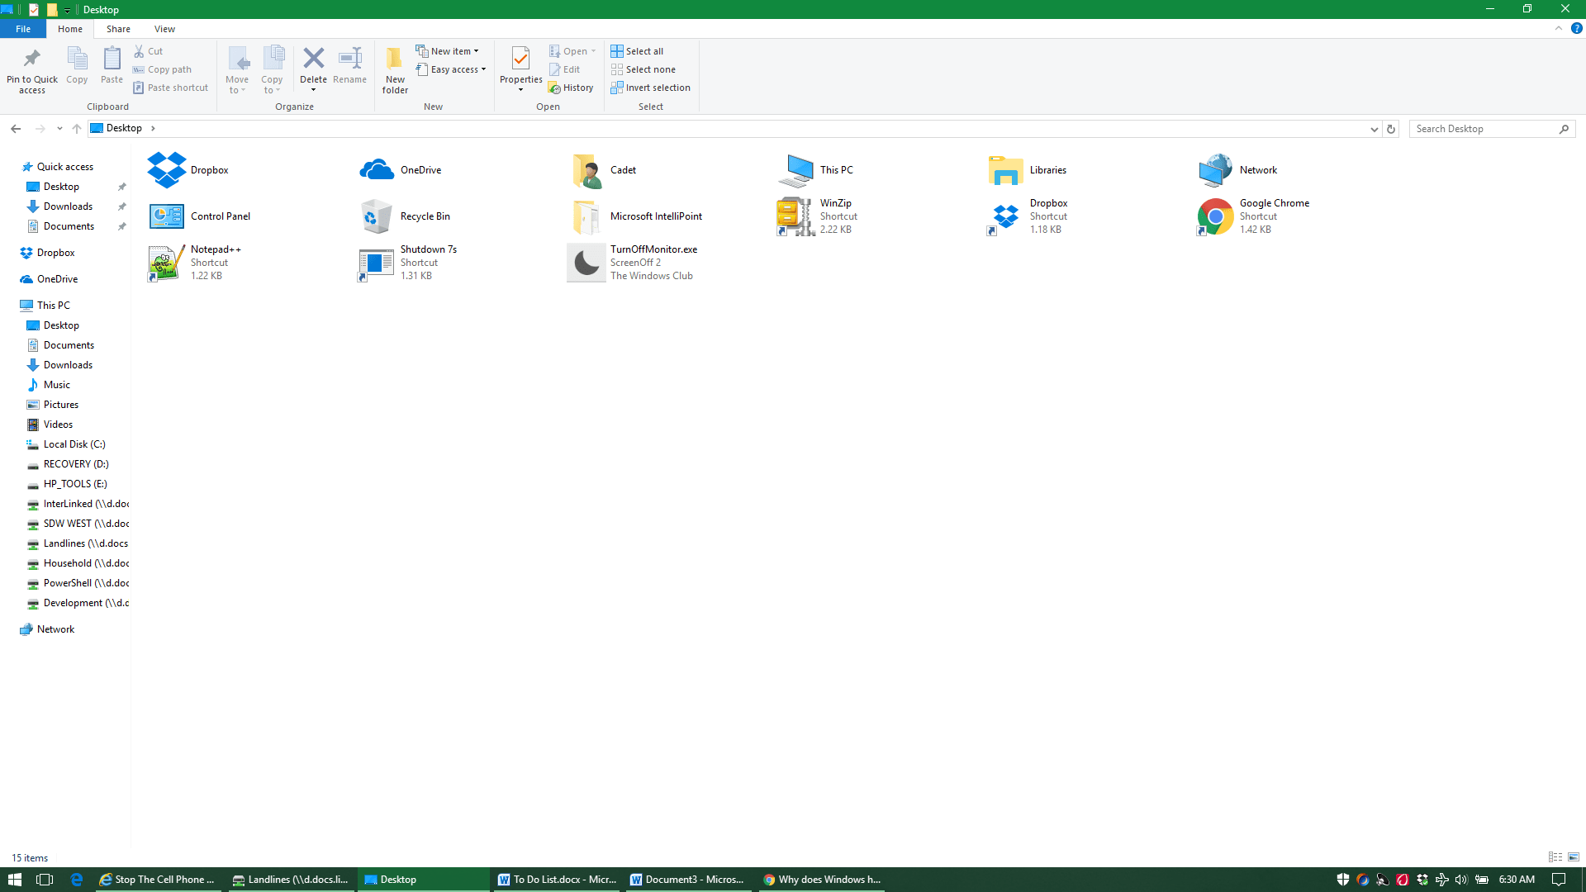Image resolution: width=1586 pixels, height=892 pixels.
Task: Click Select all button
Action: (637, 51)
